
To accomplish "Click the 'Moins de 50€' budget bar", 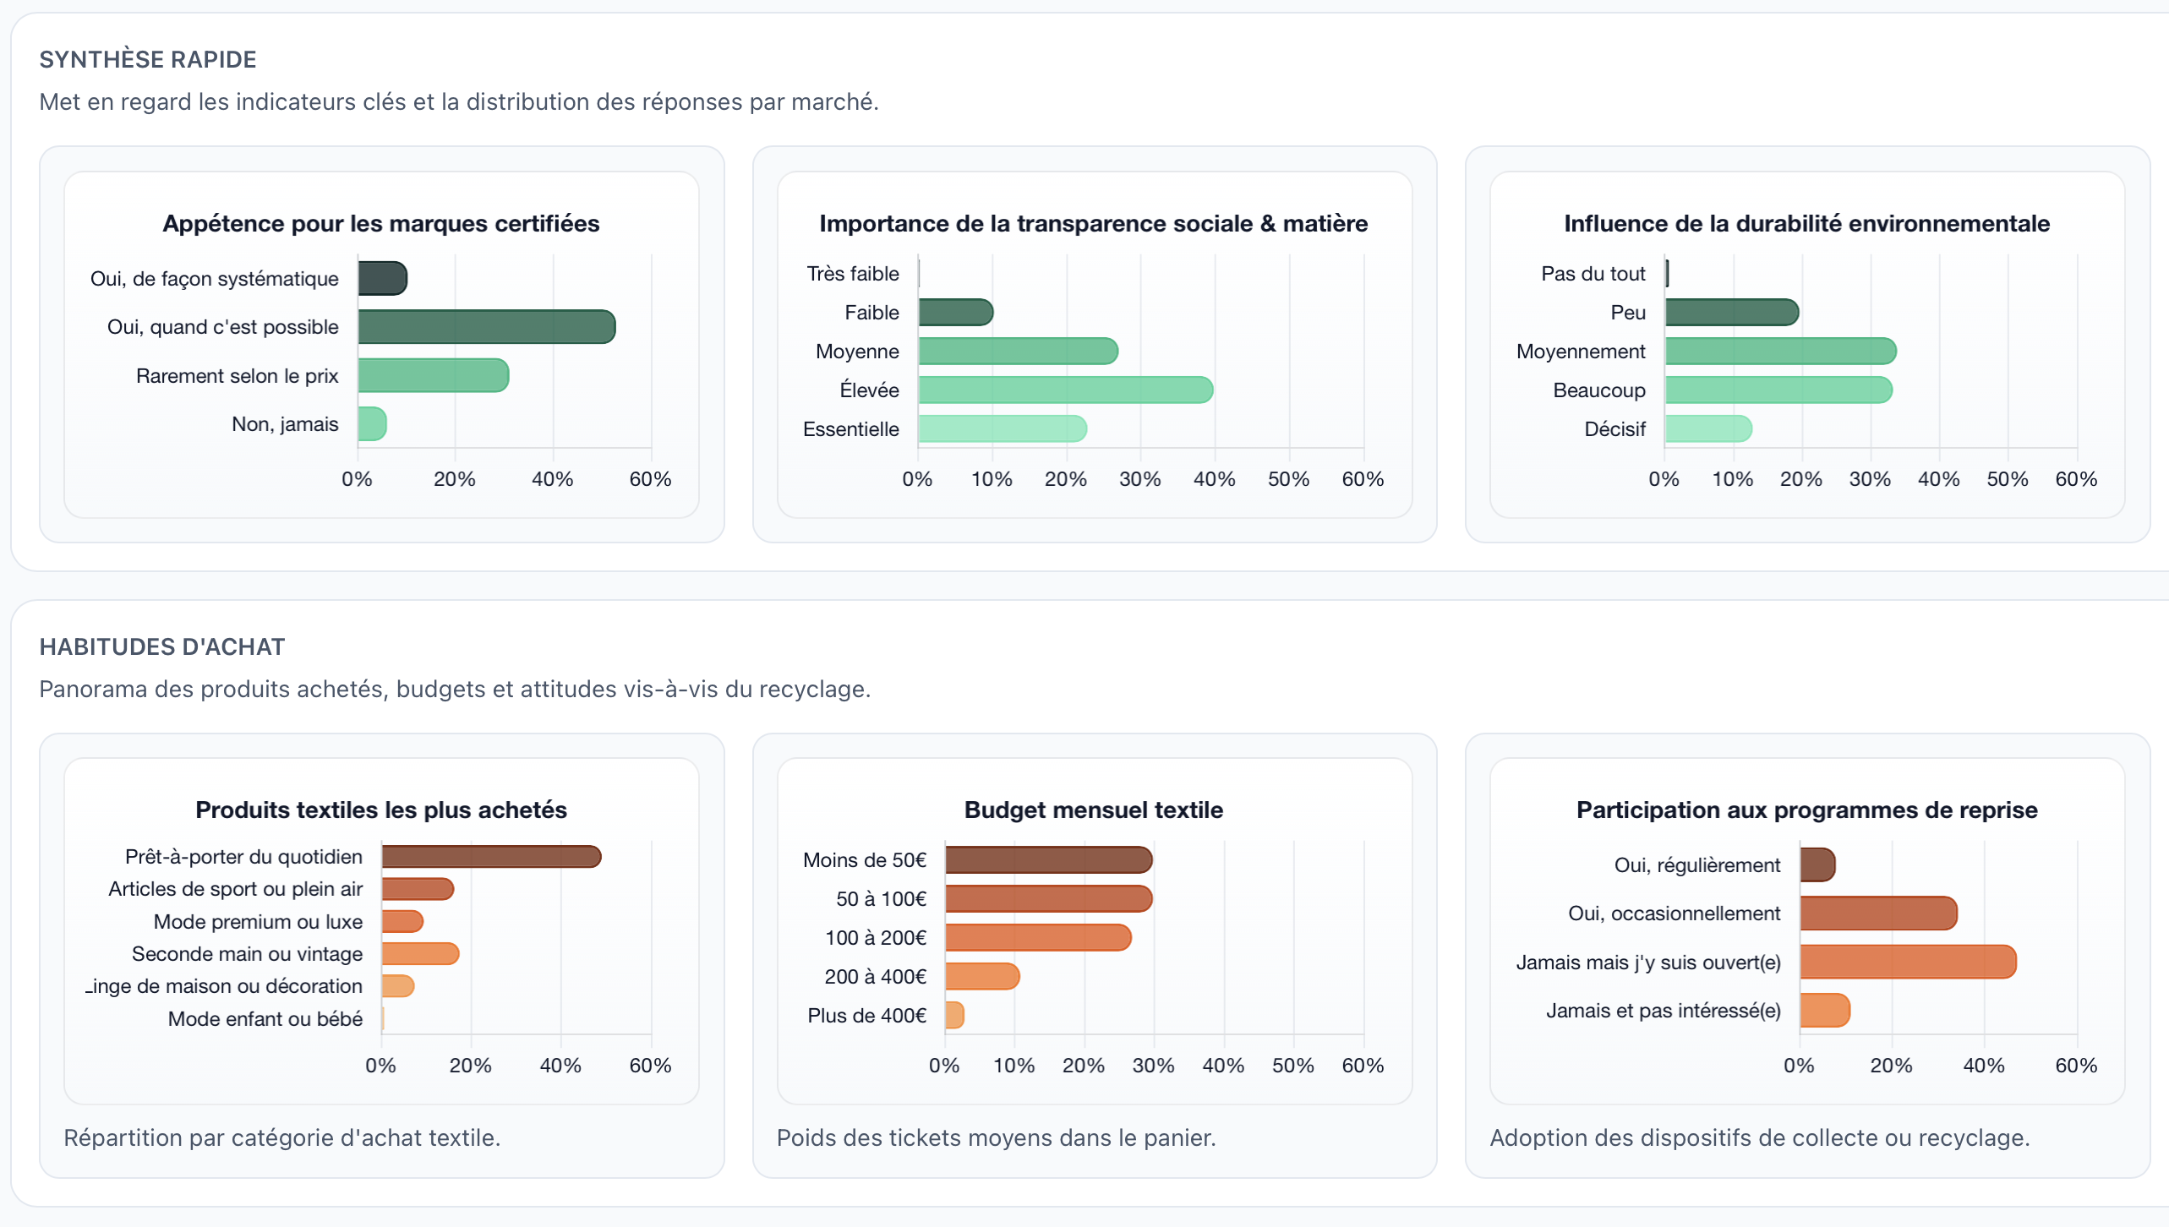I will pyautogui.click(x=1048, y=860).
